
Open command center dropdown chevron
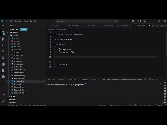point(118,21)
